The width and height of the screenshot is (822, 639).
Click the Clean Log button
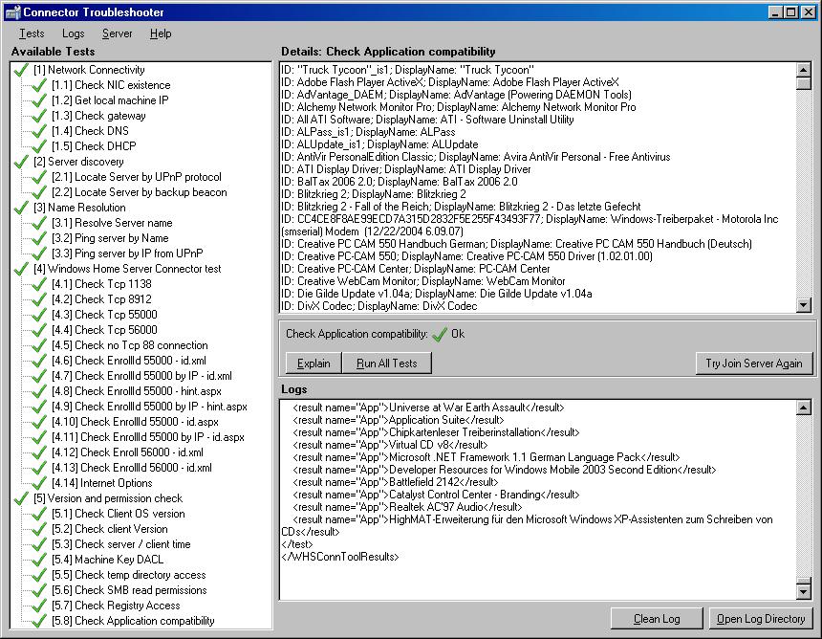point(657,619)
